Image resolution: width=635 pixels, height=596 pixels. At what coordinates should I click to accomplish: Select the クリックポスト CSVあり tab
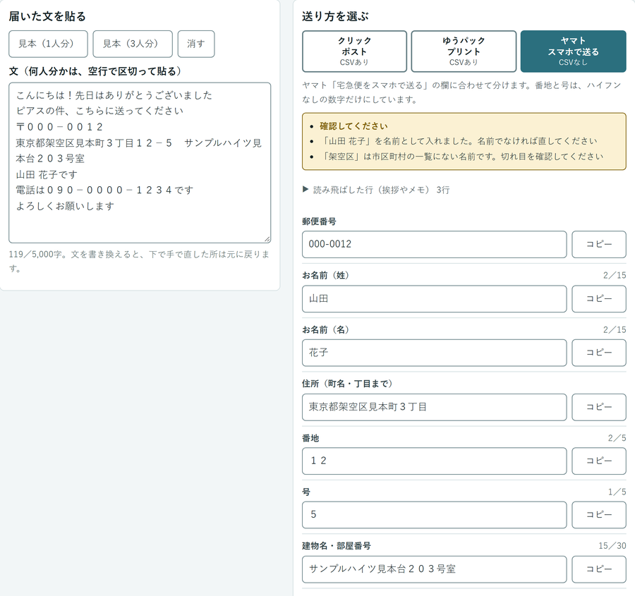pos(354,51)
